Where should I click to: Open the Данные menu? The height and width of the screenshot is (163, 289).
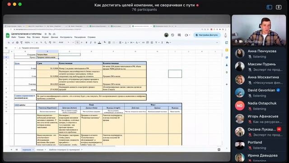tap(54, 37)
